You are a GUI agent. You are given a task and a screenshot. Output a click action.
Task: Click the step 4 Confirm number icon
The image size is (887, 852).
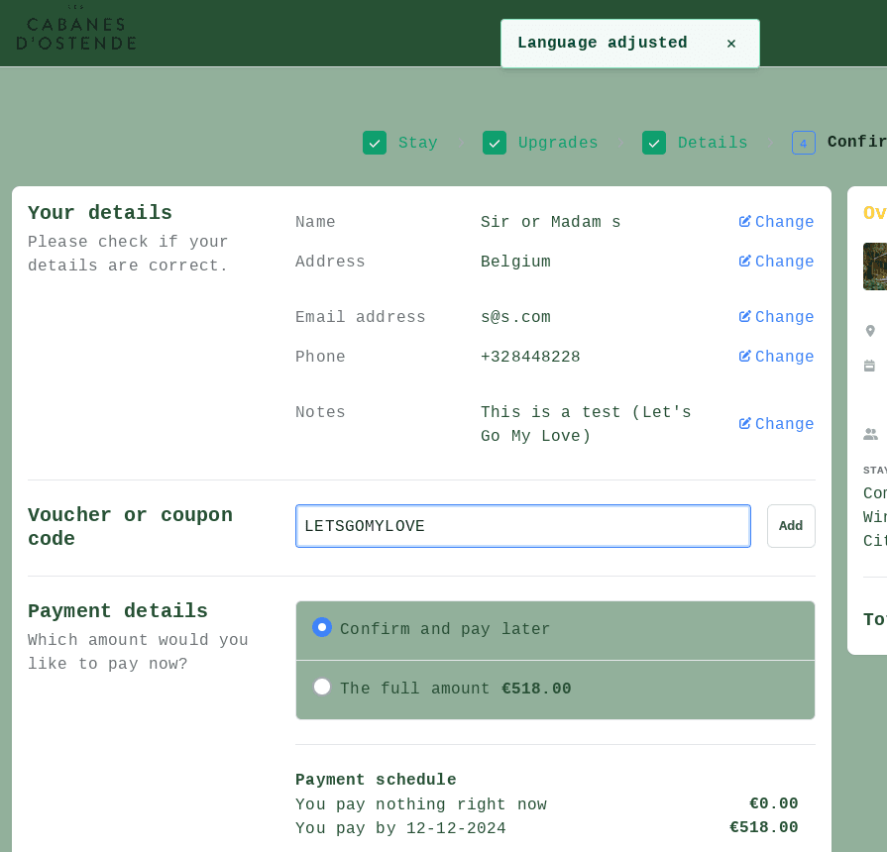click(804, 143)
